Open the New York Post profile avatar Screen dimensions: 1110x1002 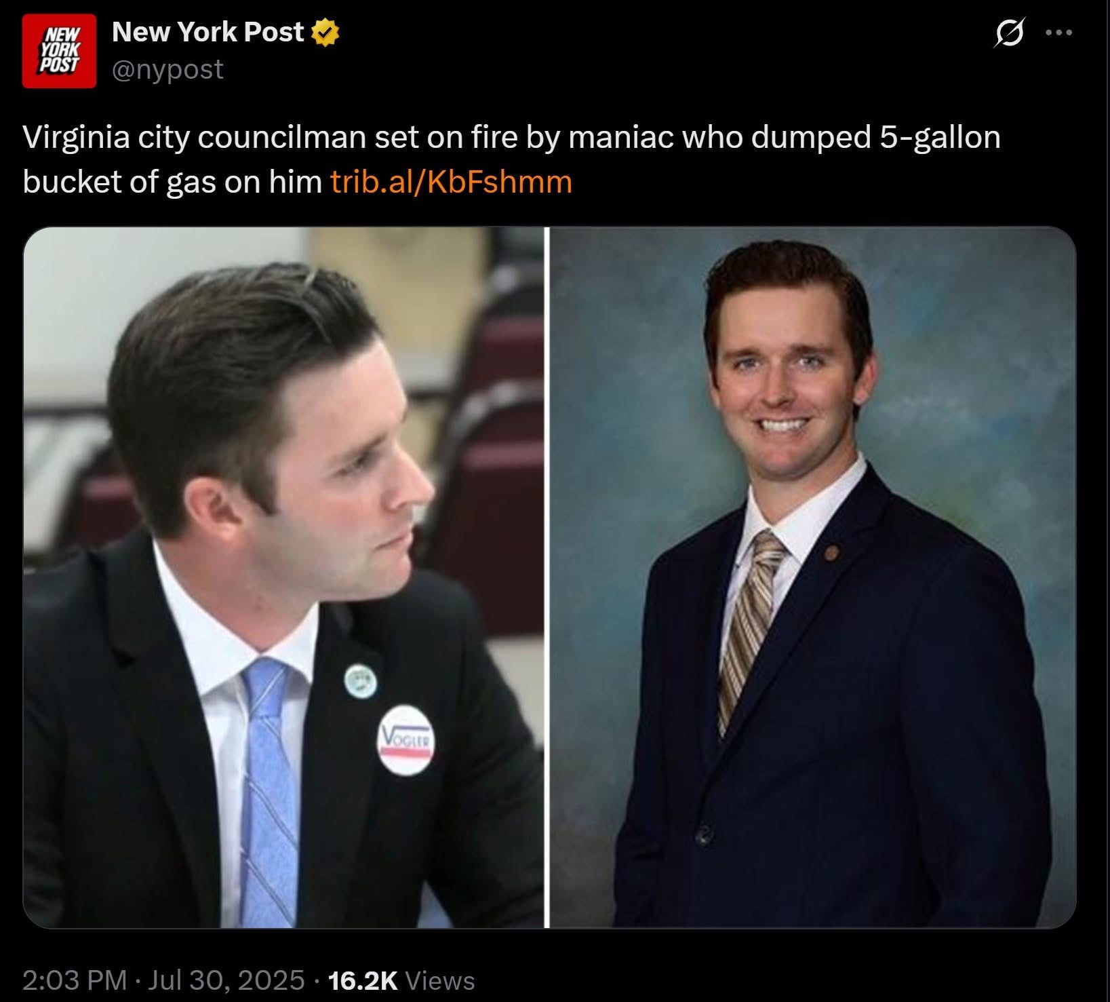pyautogui.click(x=59, y=51)
